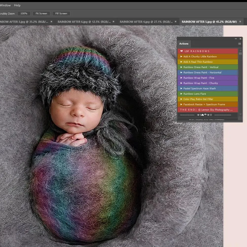Click the Fill Screen button
Screen dimensions: 247x247
point(61,13)
